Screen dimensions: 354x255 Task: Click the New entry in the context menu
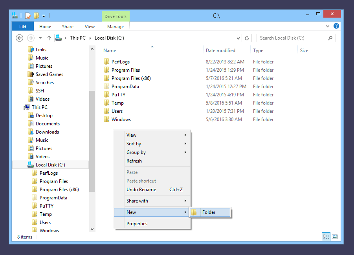152,212
